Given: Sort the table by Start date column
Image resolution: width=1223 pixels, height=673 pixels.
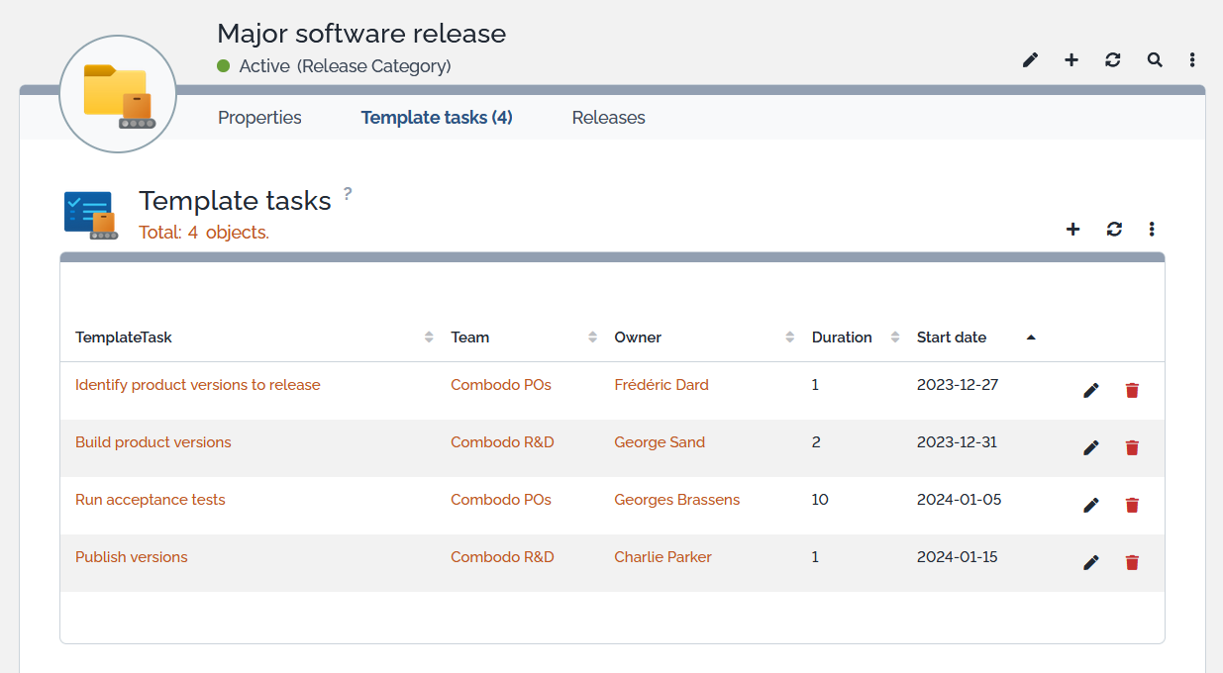Looking at the screenshot, I should [952, 337].
